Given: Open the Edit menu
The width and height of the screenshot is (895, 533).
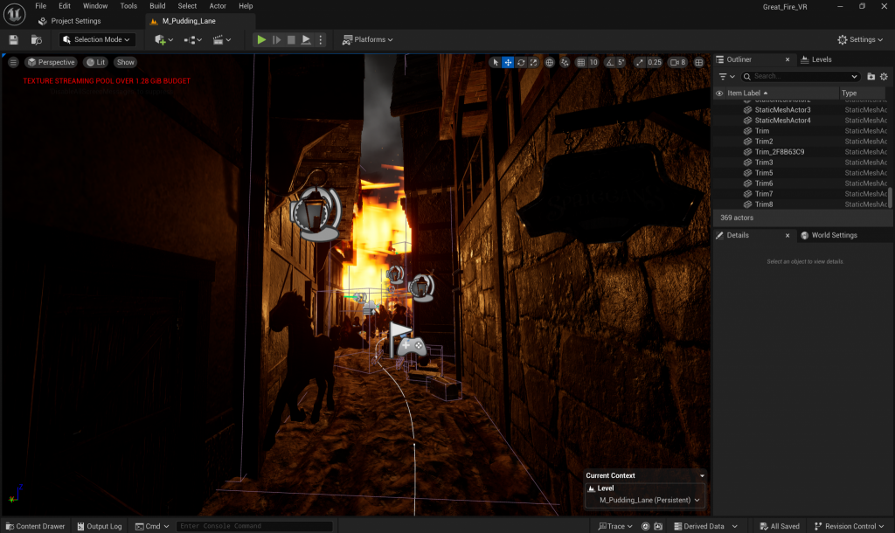Looking at the screenshot, I should (x=65, y=6).
